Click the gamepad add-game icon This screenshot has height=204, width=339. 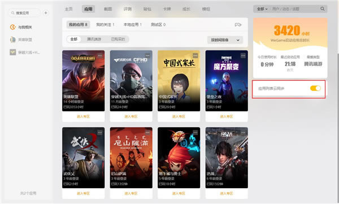click(x=238, y=25)
